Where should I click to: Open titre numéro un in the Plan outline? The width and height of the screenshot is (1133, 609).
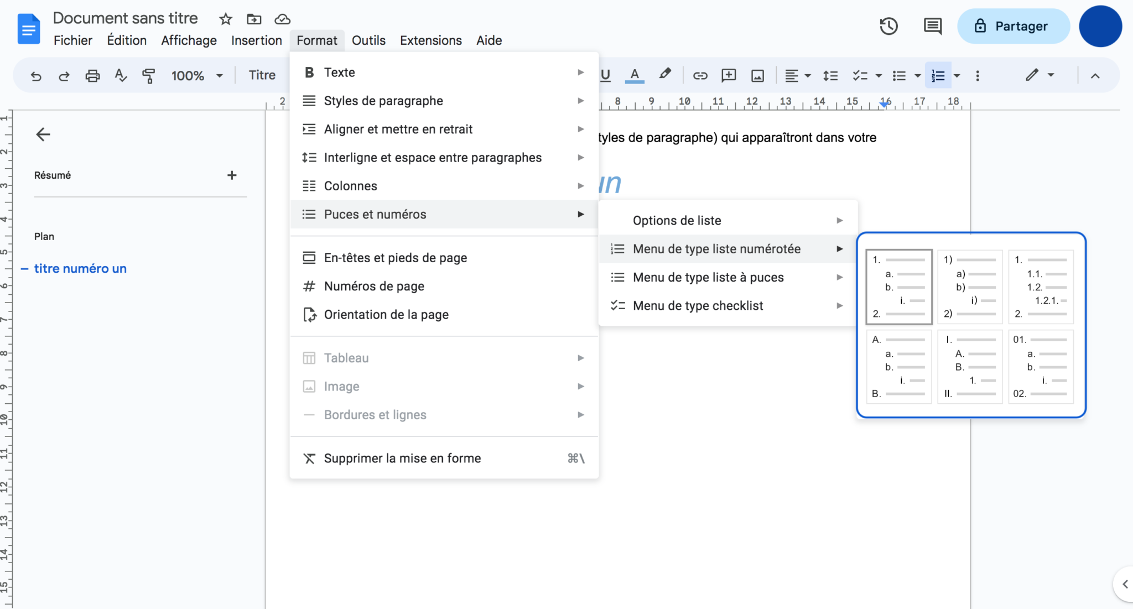tap(80, 268)
